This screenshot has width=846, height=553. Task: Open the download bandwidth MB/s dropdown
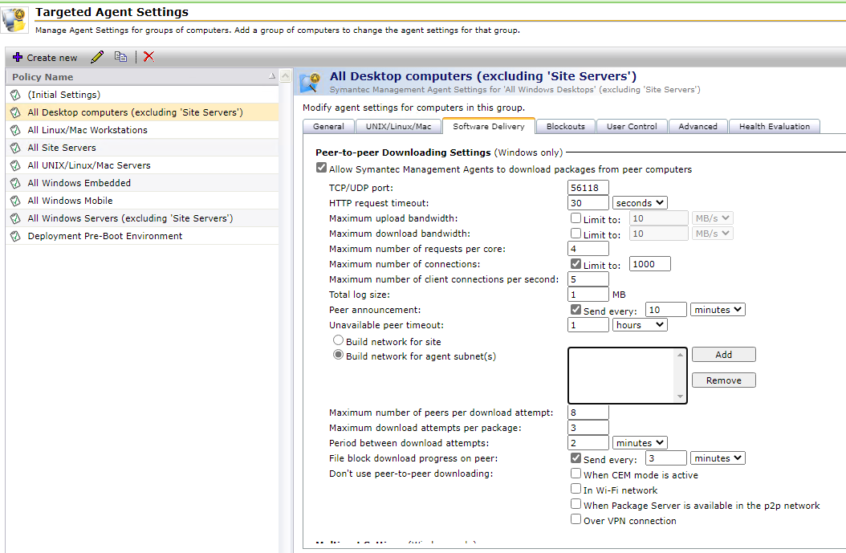[712, 233]
